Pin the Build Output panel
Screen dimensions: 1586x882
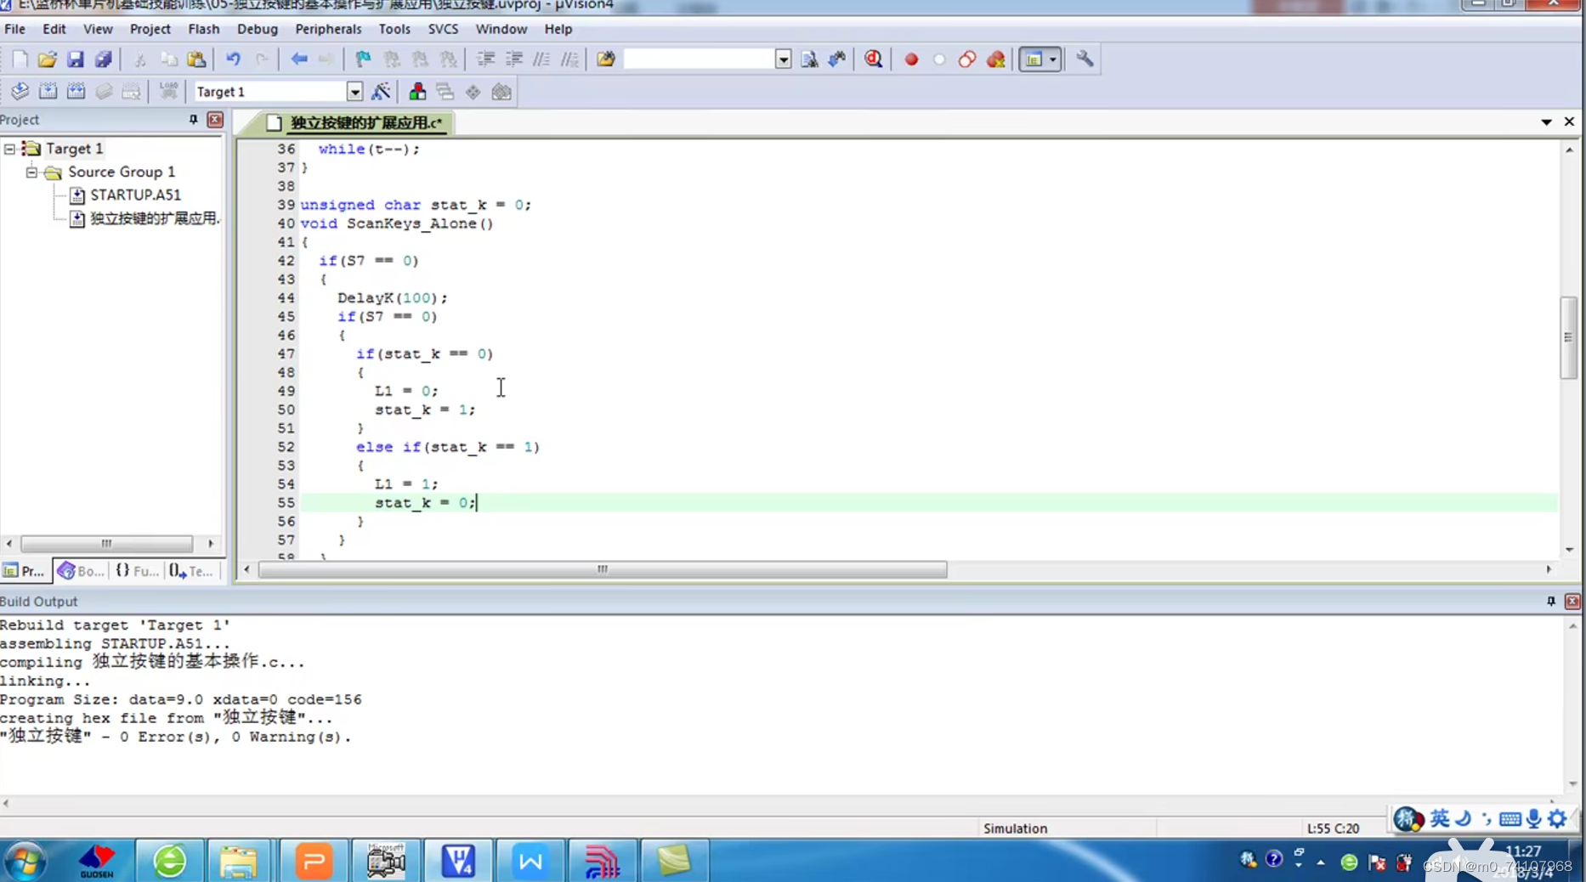(x=1550, y=601)
